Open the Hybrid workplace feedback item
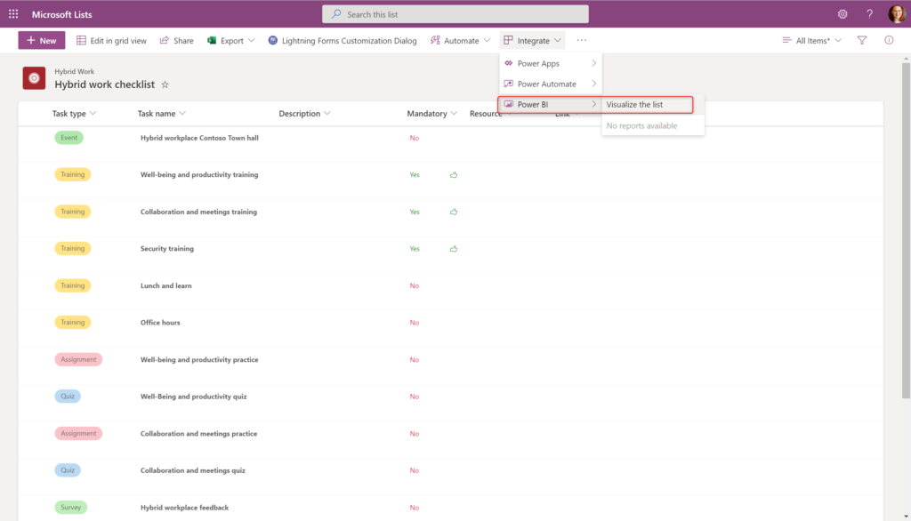 click(x=185, y=508)
